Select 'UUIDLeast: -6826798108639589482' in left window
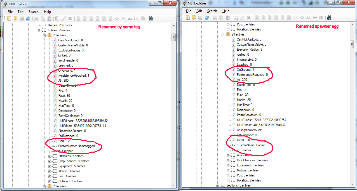Screen dimensions: 357x191 pyautogui.click(x=83, y=121)
